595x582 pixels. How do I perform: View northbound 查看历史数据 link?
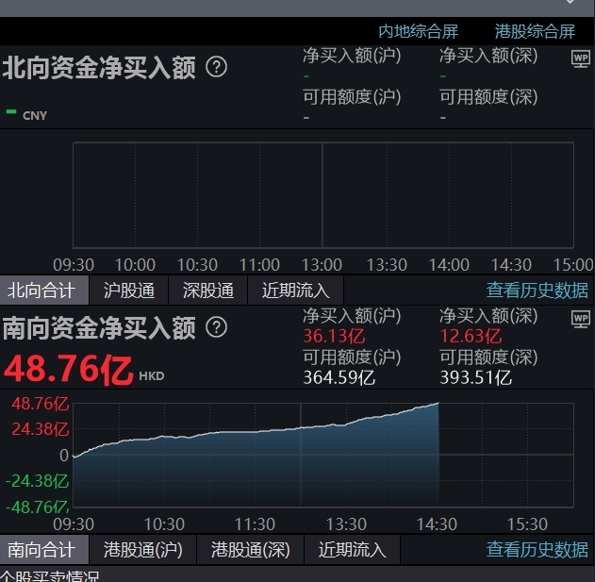(x=537, y=291)
